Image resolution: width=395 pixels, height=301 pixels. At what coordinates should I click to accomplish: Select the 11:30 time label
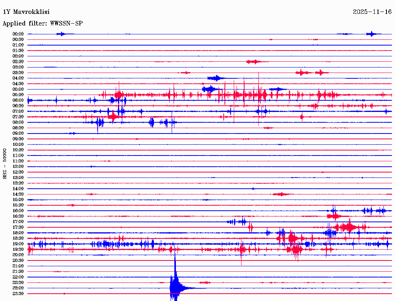18,161
